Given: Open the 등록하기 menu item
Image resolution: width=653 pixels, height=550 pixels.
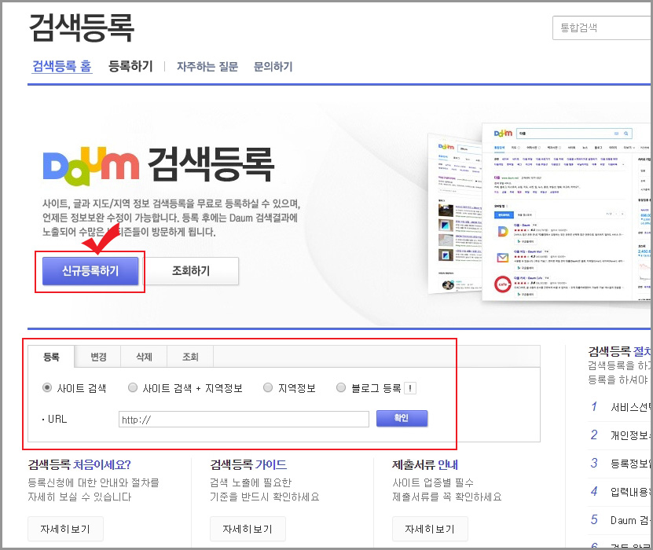Looking at the screenshot, I should pyautogui.click(x=130, y=66).
